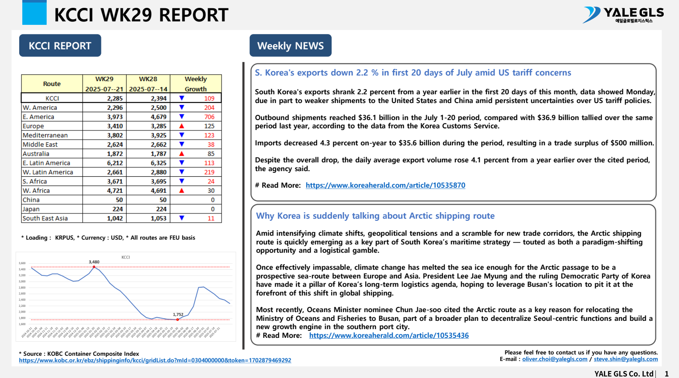Click the weekly growth value 706
Viewport: 679px width, 378px height.
[x=209, y=117]
